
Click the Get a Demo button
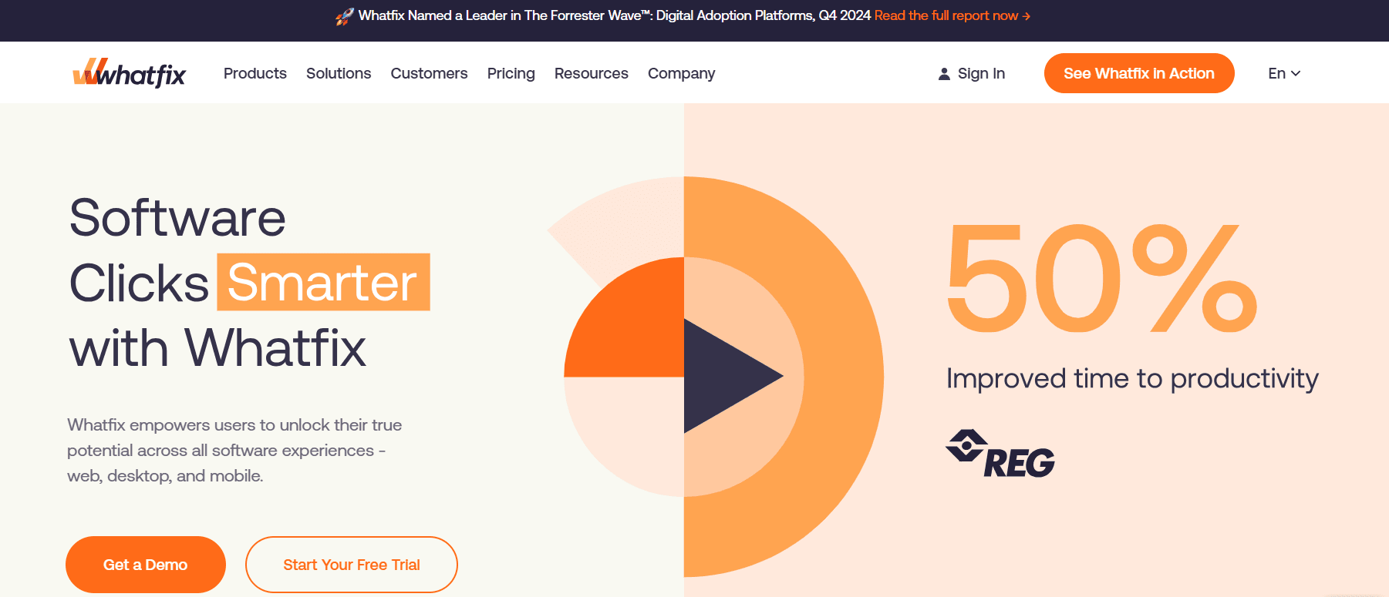click(x=146, y=565)
